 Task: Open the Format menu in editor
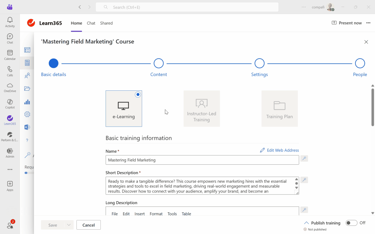156,214
